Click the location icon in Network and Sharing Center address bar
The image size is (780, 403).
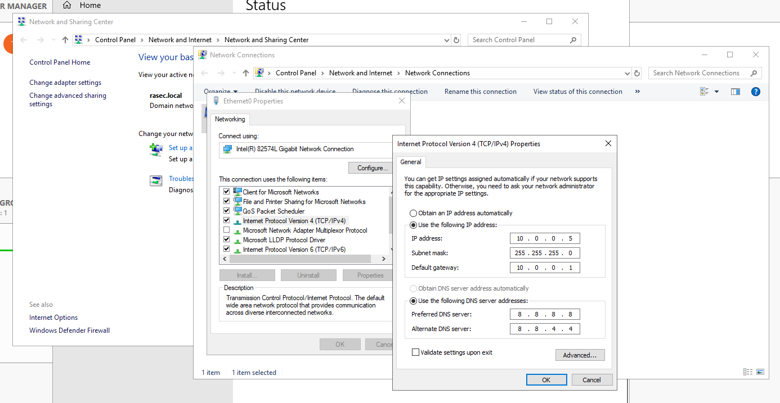coord(79,40)
